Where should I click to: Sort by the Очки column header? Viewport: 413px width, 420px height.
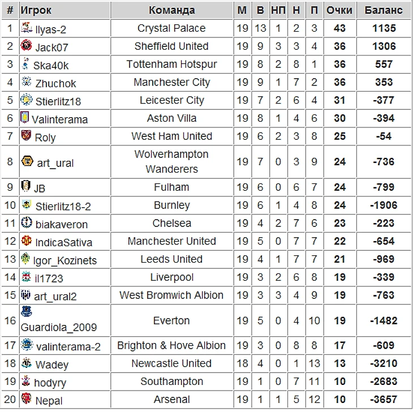coord(339,10)
